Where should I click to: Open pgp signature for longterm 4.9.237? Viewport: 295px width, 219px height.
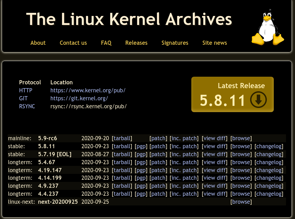tap(141, 186)
